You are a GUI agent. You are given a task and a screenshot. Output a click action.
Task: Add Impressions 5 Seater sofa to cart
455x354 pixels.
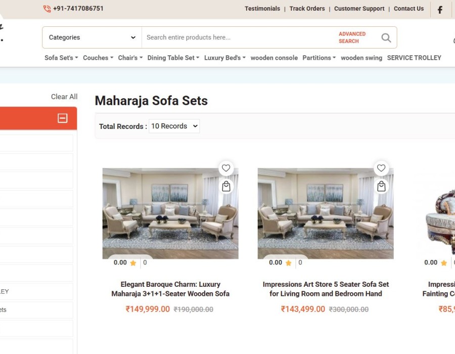point(381,187)
